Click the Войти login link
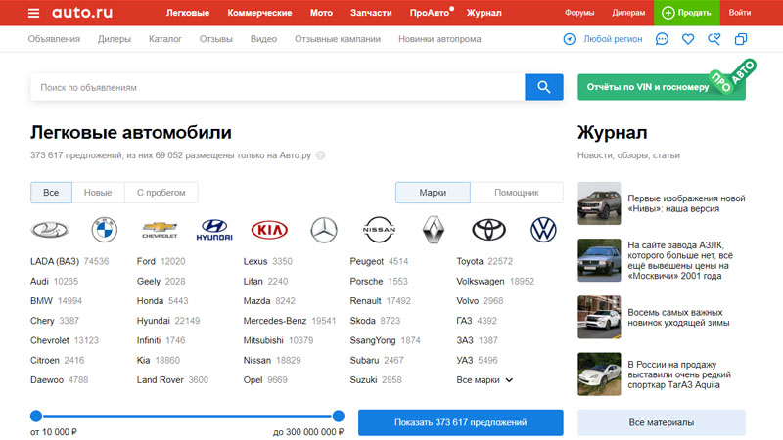The image size is (783, 440). (x=740, y=13)
